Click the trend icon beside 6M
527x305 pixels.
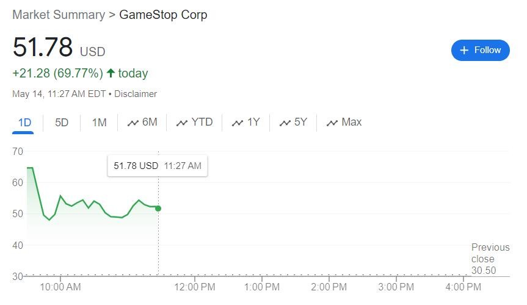133,123
